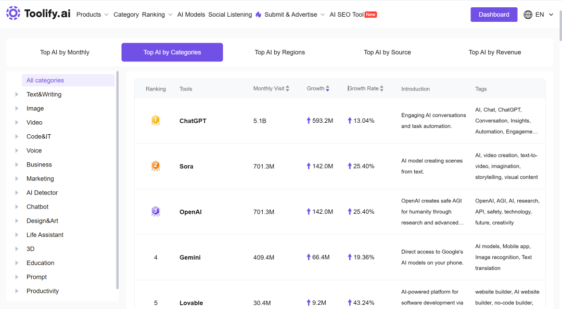
Task: Sort by Growth Rate column arrows
Action: point(382,88)
